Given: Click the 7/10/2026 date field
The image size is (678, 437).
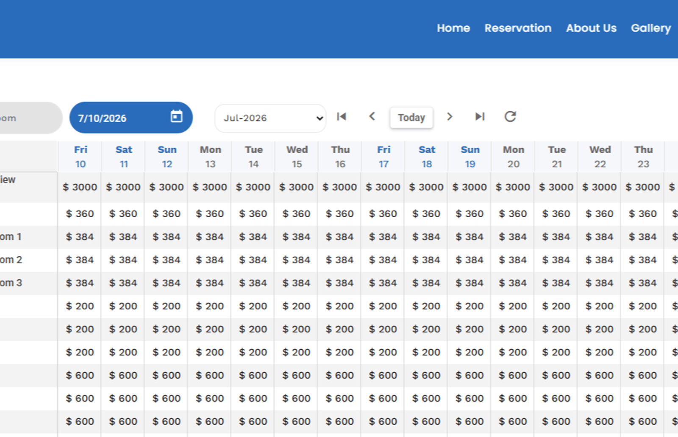Looking at the screenshot, I should coord(131,118).
